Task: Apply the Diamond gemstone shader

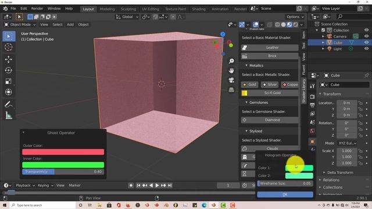Action: click(270, 120)
